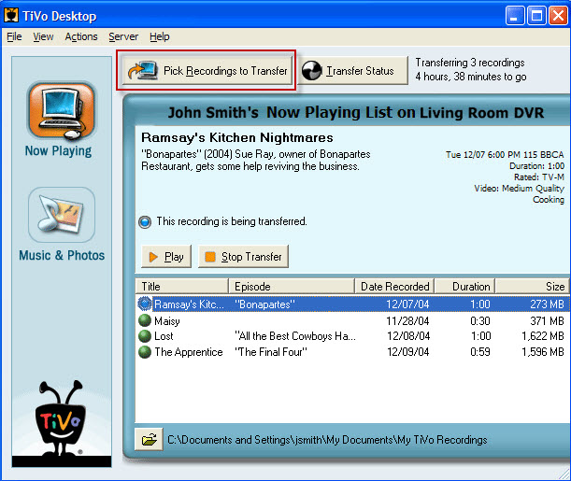The width and height of the screenshot is (571, 481).
Task: Open the Music & Photos icon
Action: pos(62,214)
